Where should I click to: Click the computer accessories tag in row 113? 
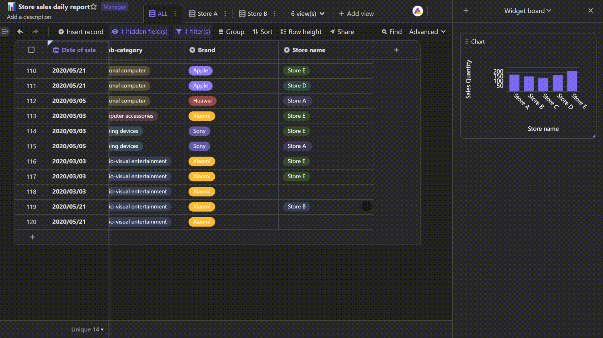point(133,116)
